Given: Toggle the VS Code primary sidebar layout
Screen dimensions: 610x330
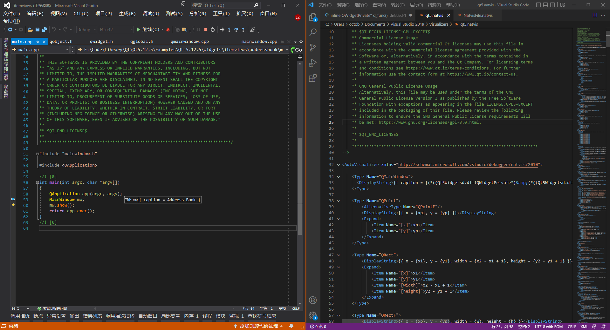Looking at the screenshot, I should pos(538,5).
